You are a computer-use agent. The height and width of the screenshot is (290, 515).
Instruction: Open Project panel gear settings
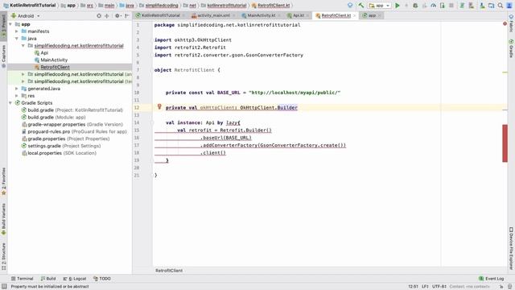(x=117, y=15)
